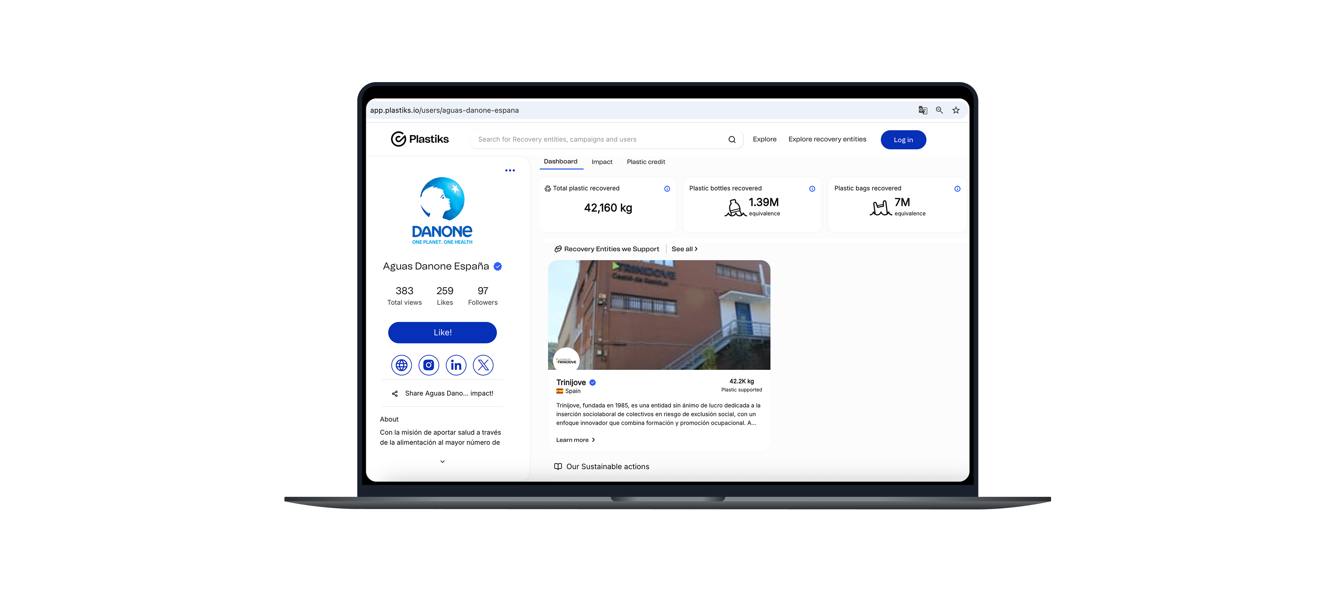
Task: Click the Log in button
Action: pyautogui.click(x=904, y=140)
